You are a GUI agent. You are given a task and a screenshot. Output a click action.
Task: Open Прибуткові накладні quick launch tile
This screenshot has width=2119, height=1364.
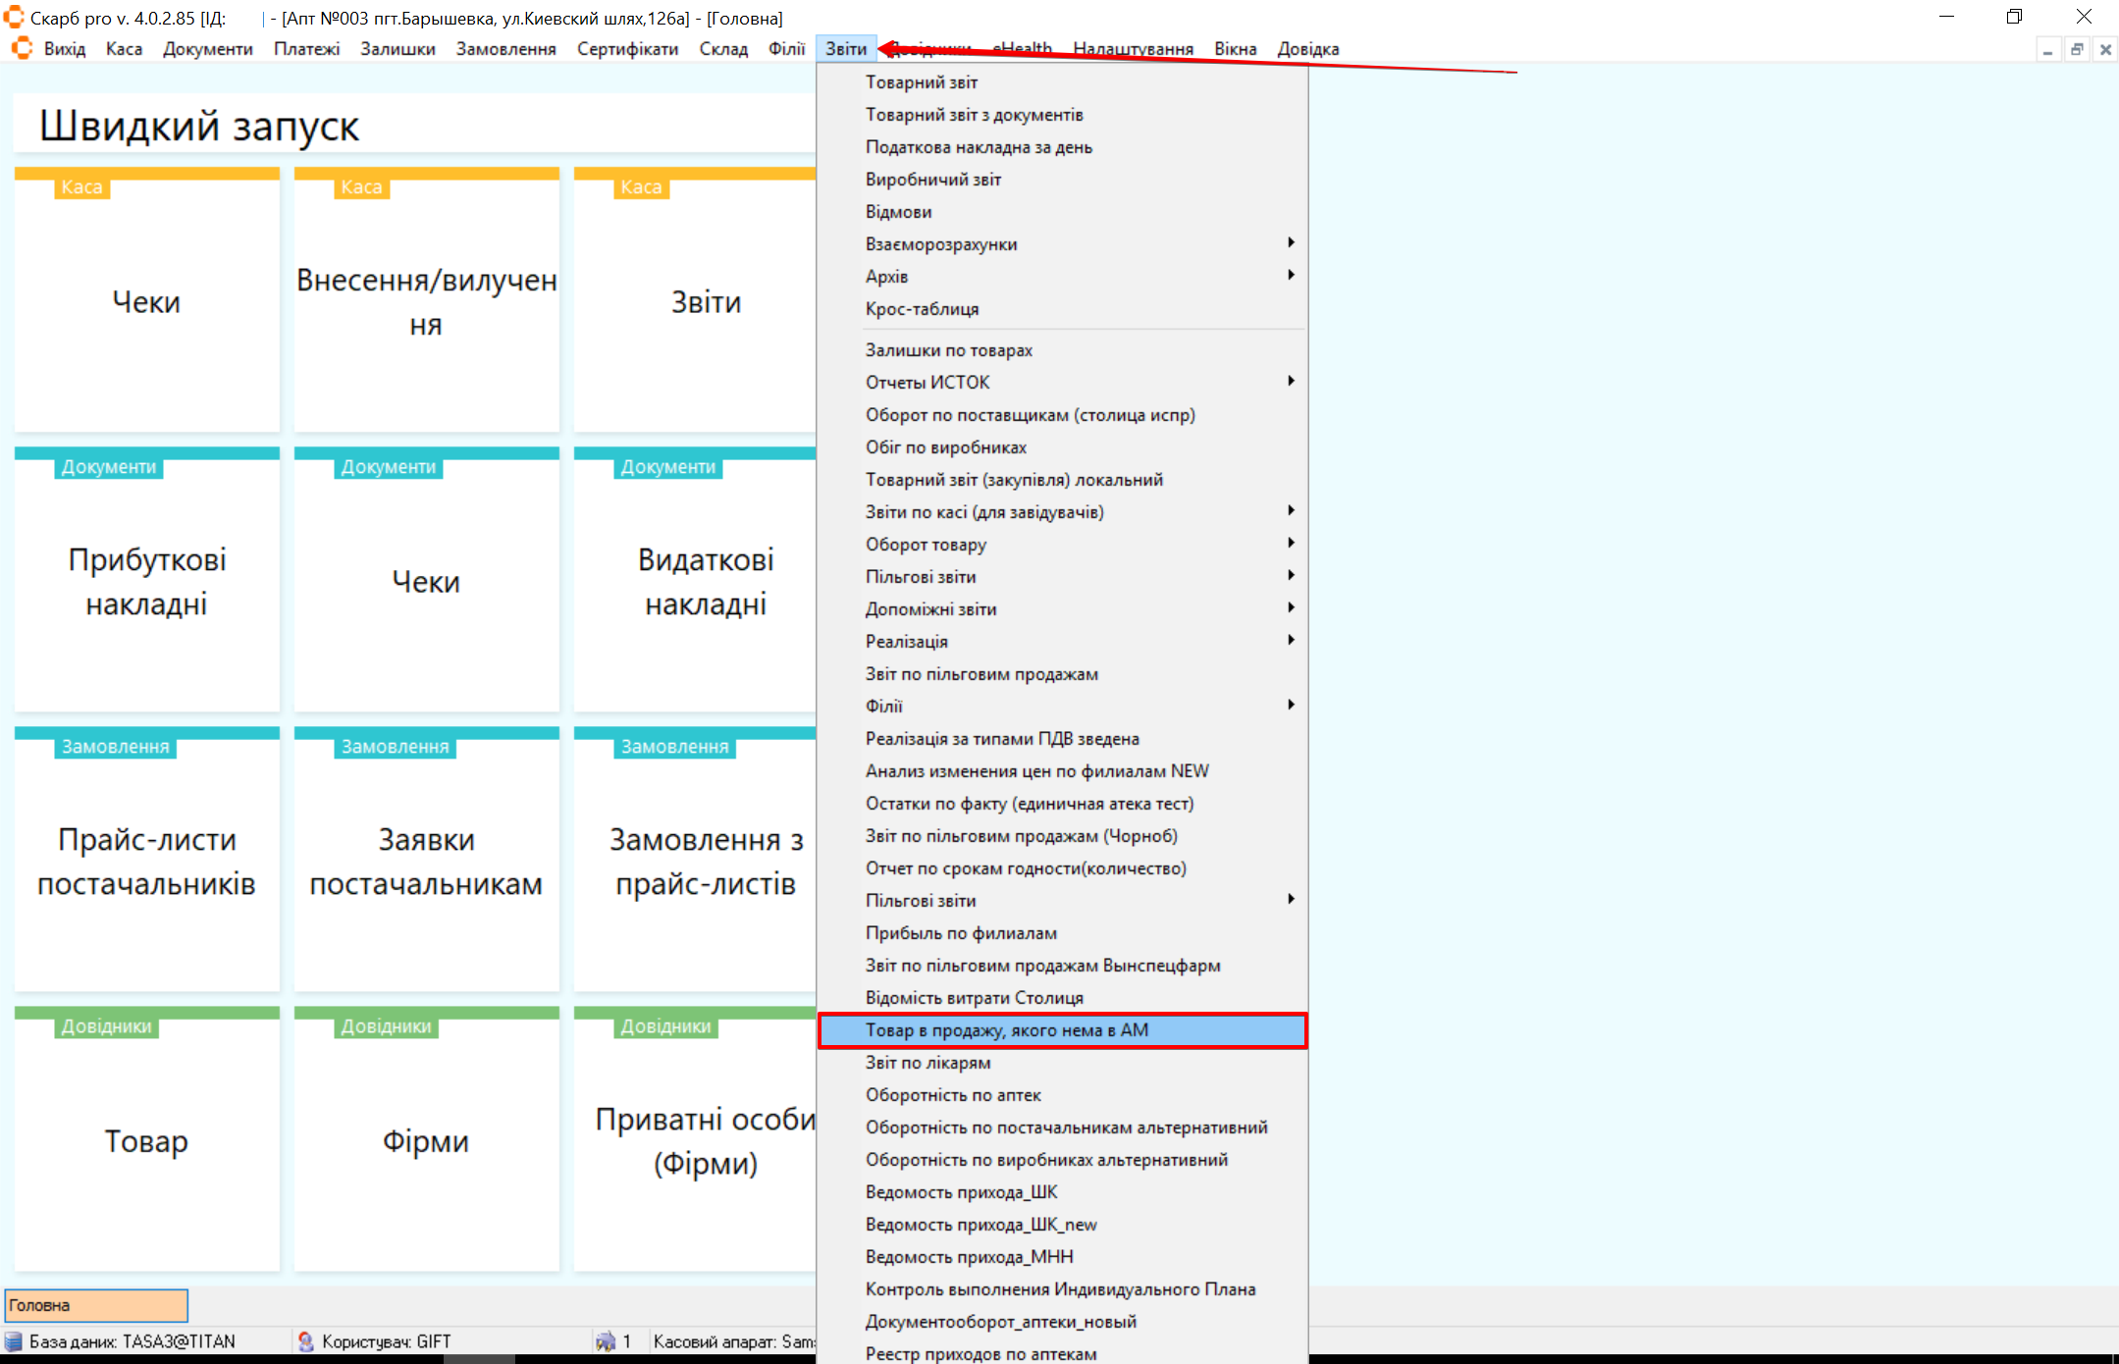pyautogui.click(x=146, y=581)
